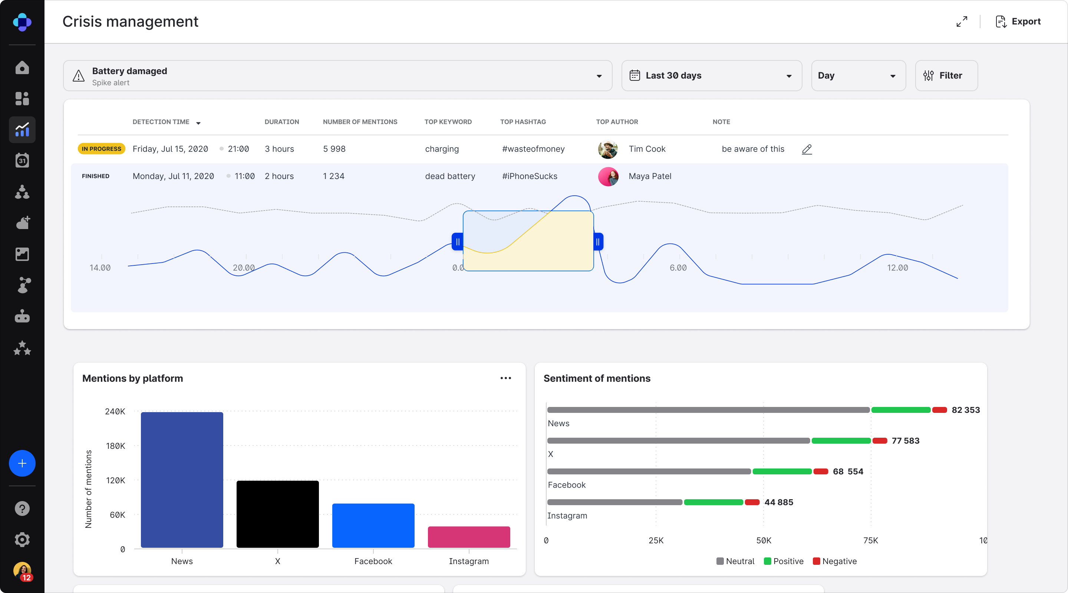The image size is (1068, 593).
Task: Click the black X bar in platform chart
Action: tap(277, 514)
